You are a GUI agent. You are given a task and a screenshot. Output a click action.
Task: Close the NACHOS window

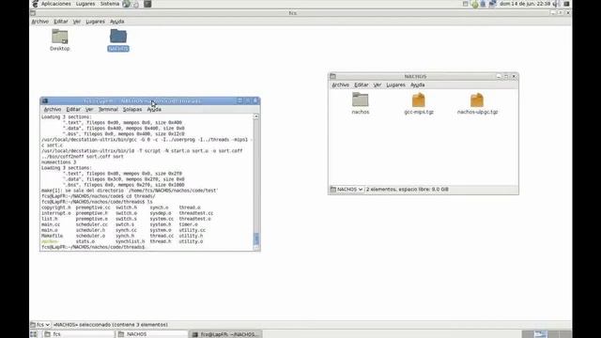pyautogui.click(x=514, y=76)
